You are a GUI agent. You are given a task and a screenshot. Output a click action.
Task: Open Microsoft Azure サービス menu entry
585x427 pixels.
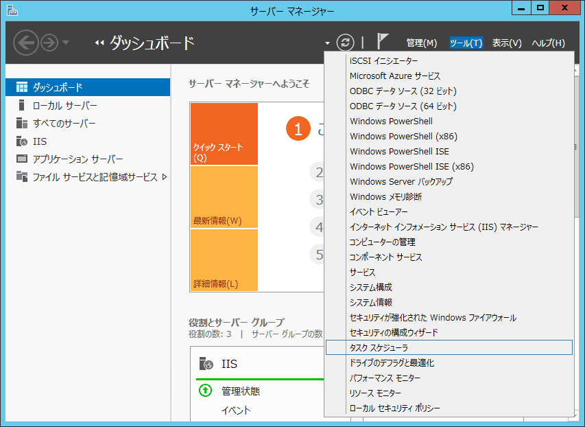coord(449,76)
